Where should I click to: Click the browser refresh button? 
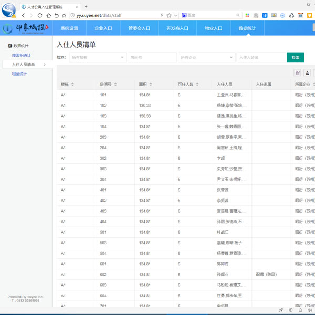pos(40,16)
